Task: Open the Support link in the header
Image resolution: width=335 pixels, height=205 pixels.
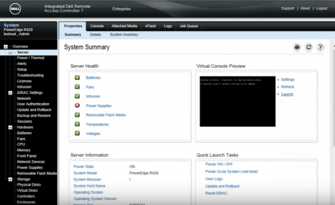Action: tap(288, 8)
